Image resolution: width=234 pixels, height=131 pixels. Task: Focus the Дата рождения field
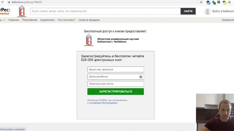pyautogui.click(x=116, y=77)
